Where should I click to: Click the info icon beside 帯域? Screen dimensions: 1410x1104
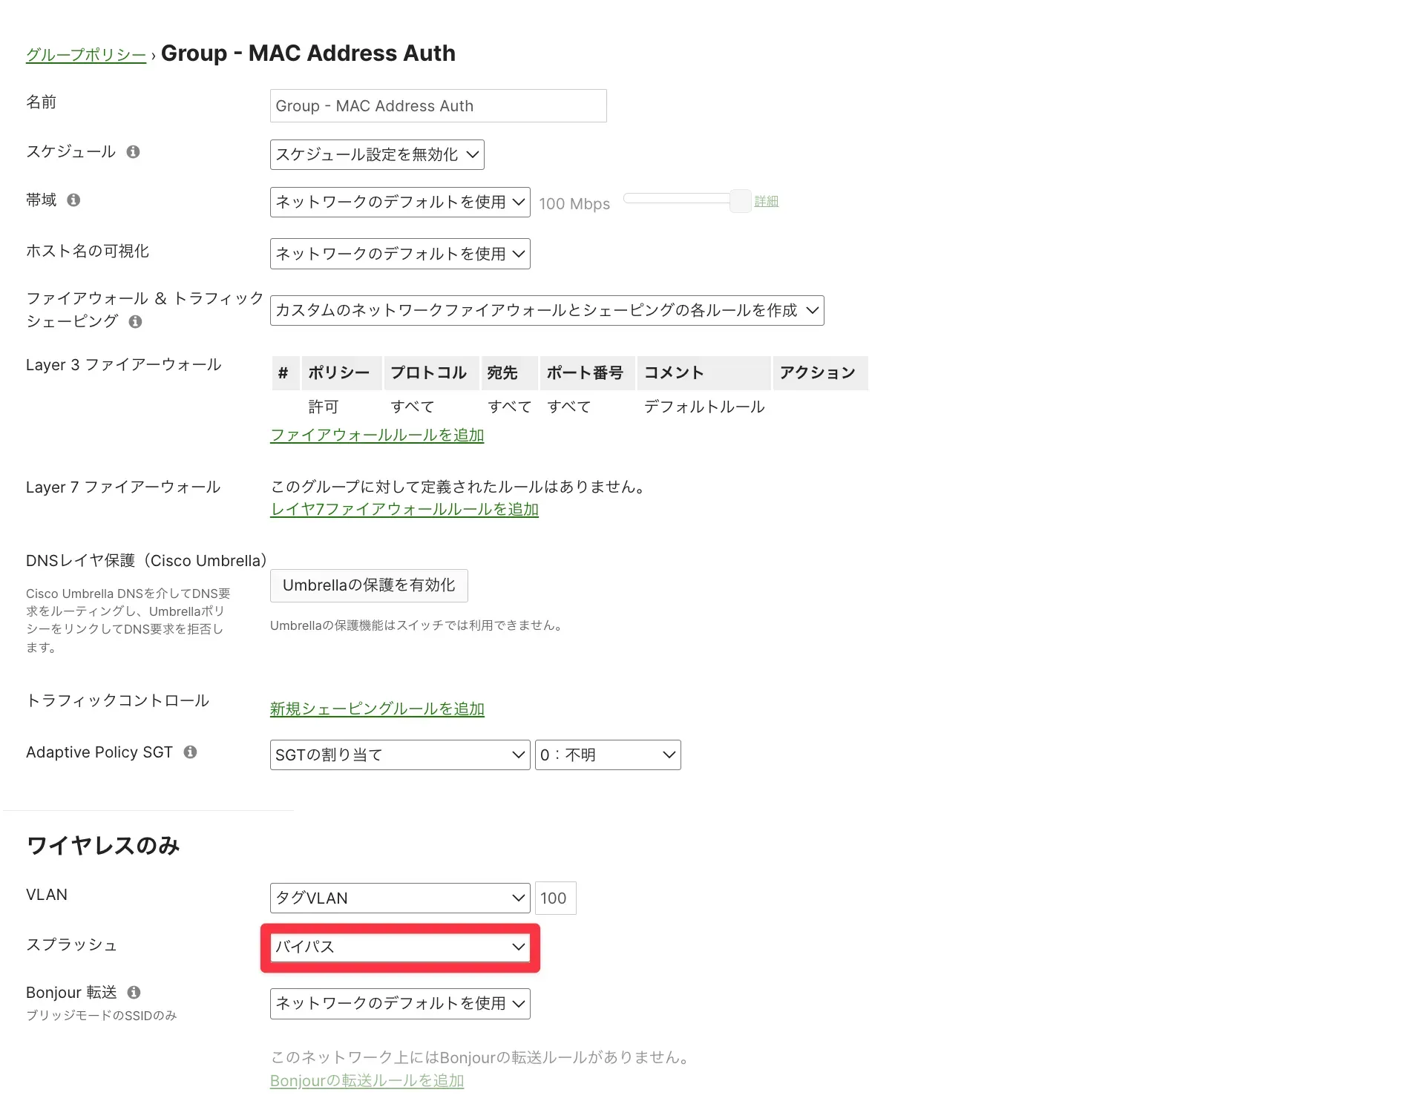[73, 200]
